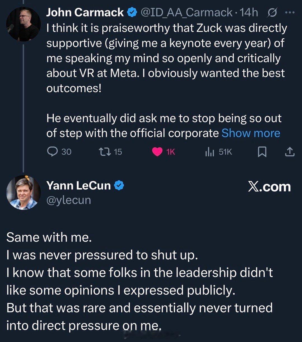Open the share menu for the tweet
Image resolution: width=302 pixels, height=342 pixels.
click(x=290, y=152)
